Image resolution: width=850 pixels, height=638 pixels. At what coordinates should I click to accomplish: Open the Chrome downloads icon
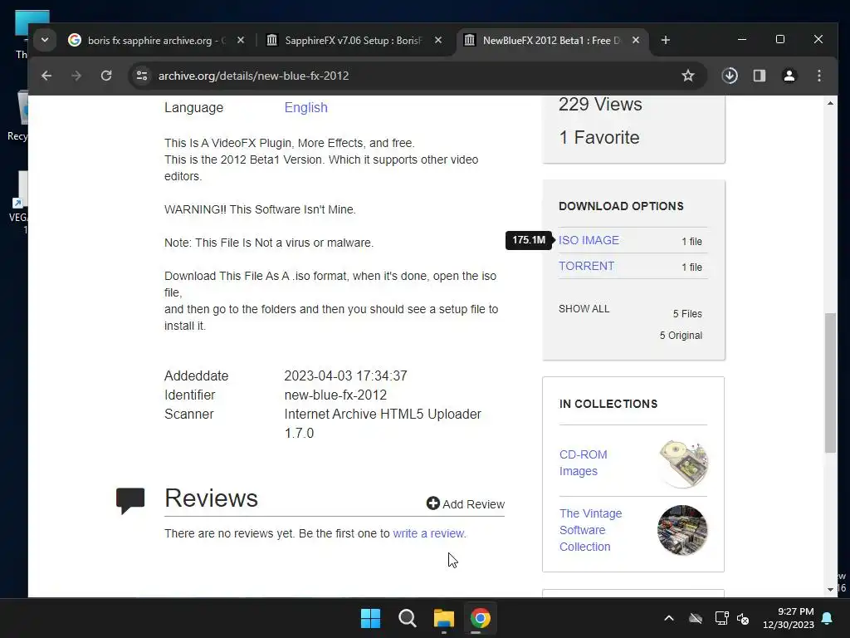coord(730,76)
